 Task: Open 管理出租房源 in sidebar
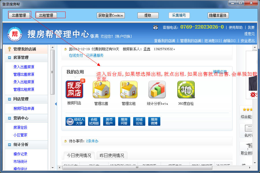tap(24, 89)
